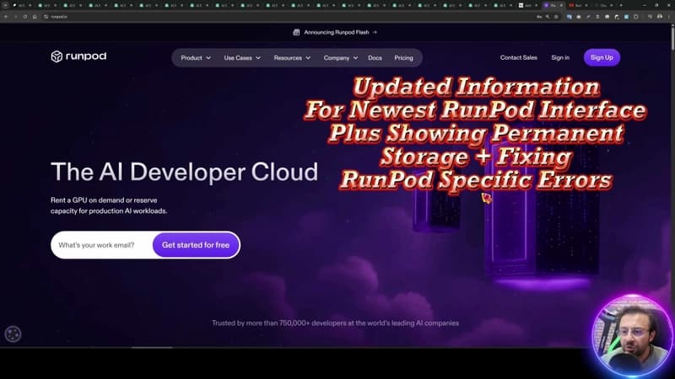
Task: Click the Contact Sales link
Action: tap(518, 57)
